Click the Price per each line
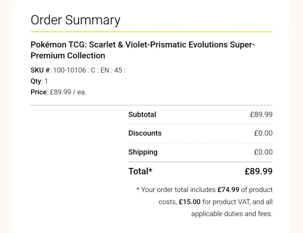The image size is (303, 233). click(x=58, y=92)
